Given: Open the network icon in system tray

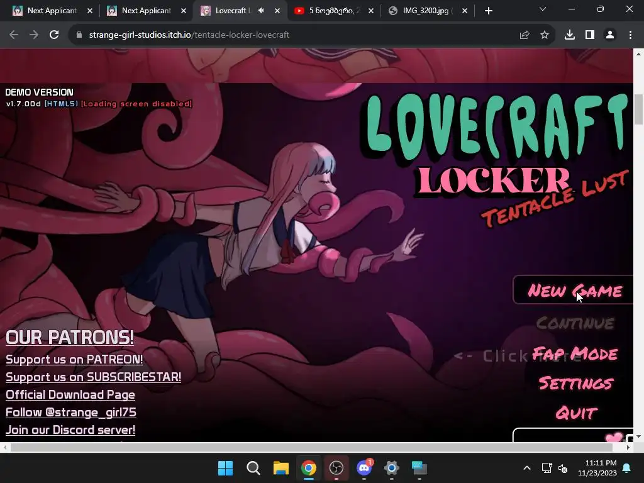Looking at the screenshot, I should [547, 468].
